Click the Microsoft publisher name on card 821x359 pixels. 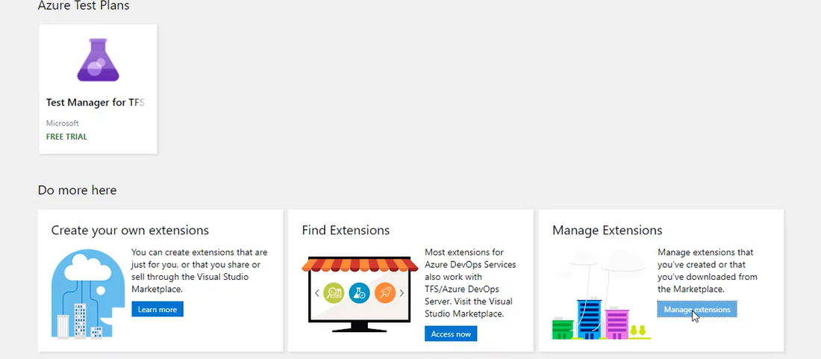click(x=62, y=123)
